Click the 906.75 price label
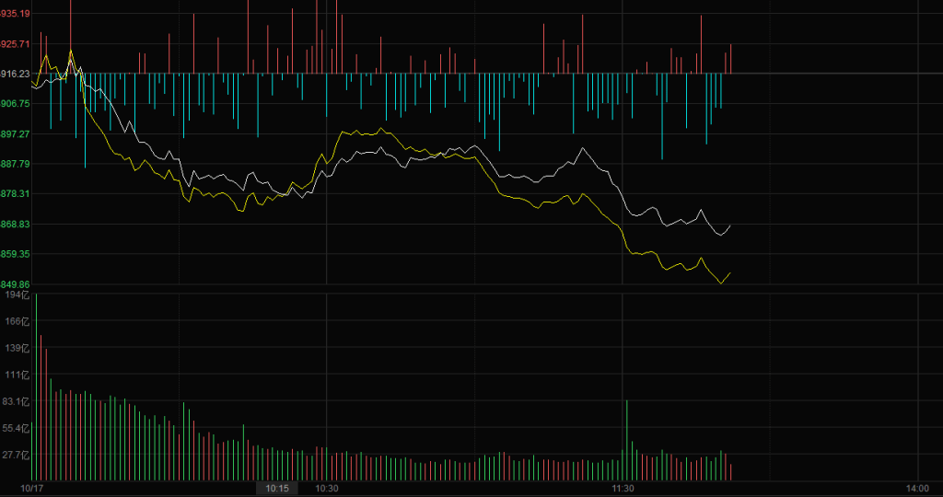The width and height of the screenshot is (943, 497). point(16,104)
